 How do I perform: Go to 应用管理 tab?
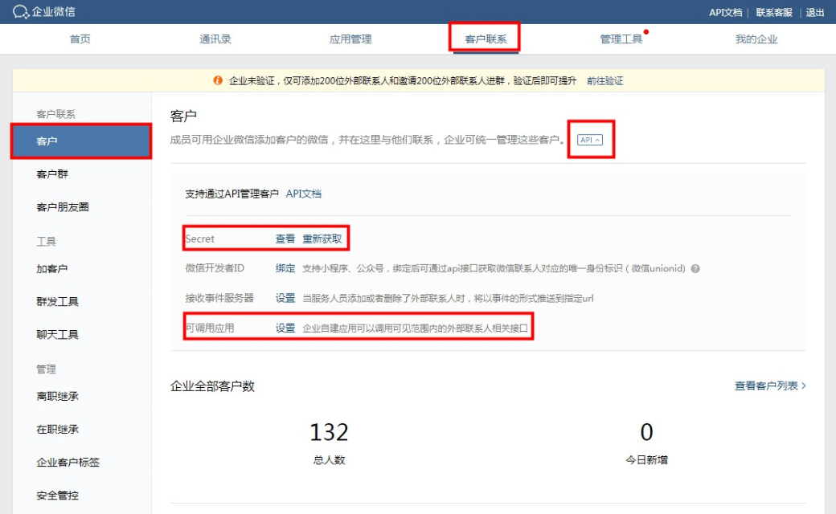click(350, 39)
